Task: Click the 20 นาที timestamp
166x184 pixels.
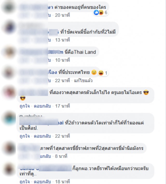Action: pyautogui.click(x=63, y=15)
